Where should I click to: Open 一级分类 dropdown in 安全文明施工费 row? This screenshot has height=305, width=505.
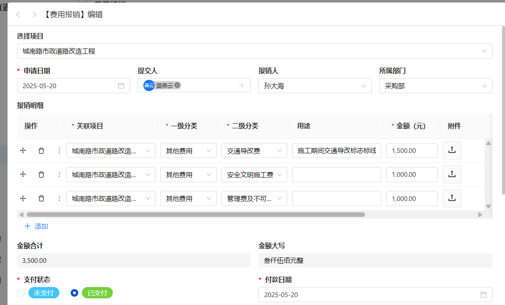[189, 175]
